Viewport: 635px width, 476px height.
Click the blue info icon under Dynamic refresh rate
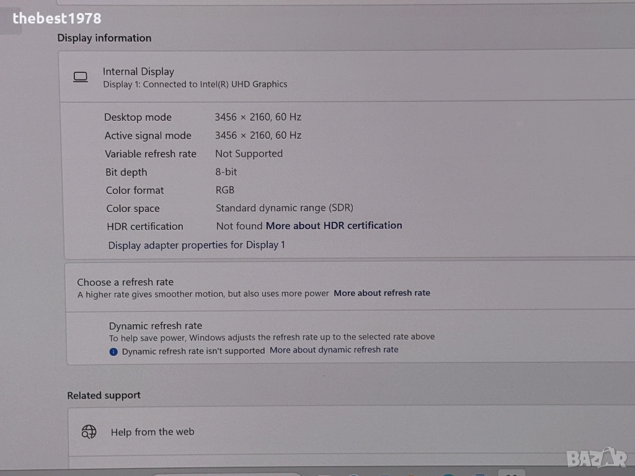pyautogui.click(x=113, y=351)
